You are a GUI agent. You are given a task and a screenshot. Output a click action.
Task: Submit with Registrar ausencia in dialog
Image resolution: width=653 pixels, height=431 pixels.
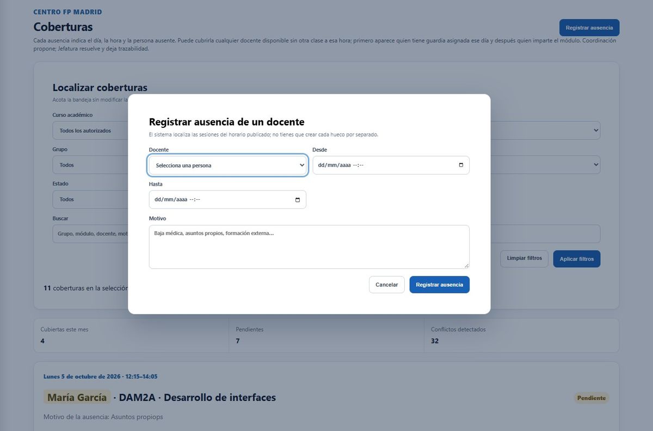[439, 285]
